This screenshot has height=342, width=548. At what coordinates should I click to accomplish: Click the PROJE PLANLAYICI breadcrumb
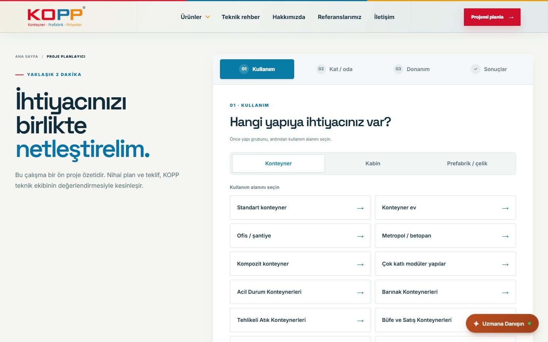pos(66,56)
